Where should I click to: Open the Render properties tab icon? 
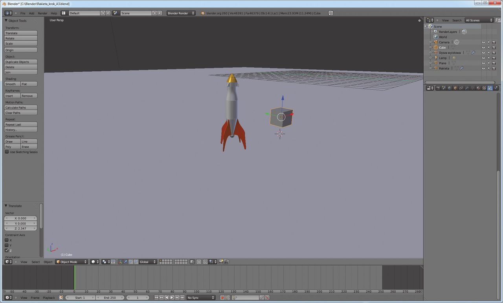[438, 88]
